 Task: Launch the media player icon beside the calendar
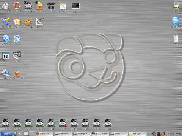pyautogui.click(x=17, y=55)
